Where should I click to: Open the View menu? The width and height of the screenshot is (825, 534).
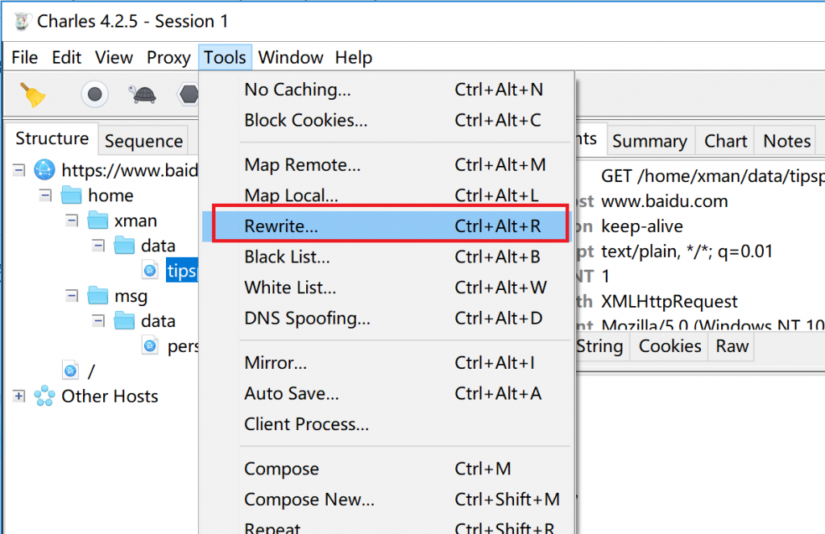(114, 57)
